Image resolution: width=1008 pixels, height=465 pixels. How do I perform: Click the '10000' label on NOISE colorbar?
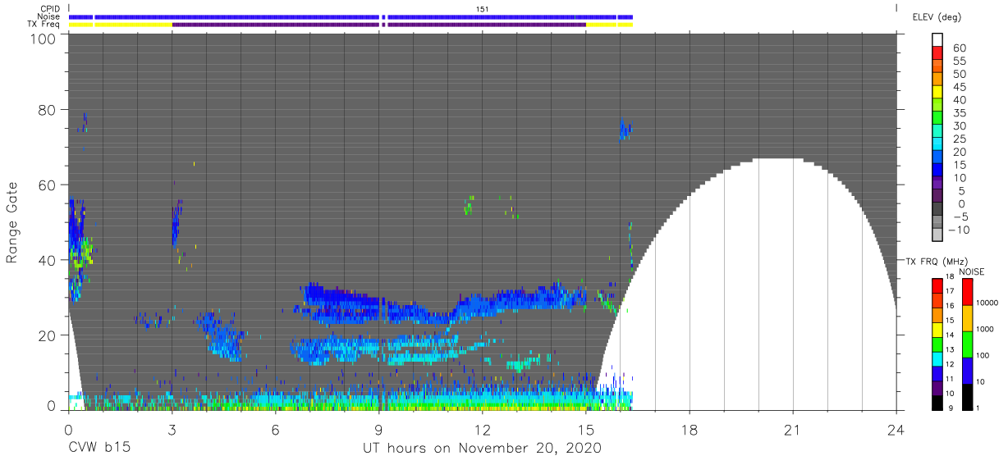tap(986, 305)
